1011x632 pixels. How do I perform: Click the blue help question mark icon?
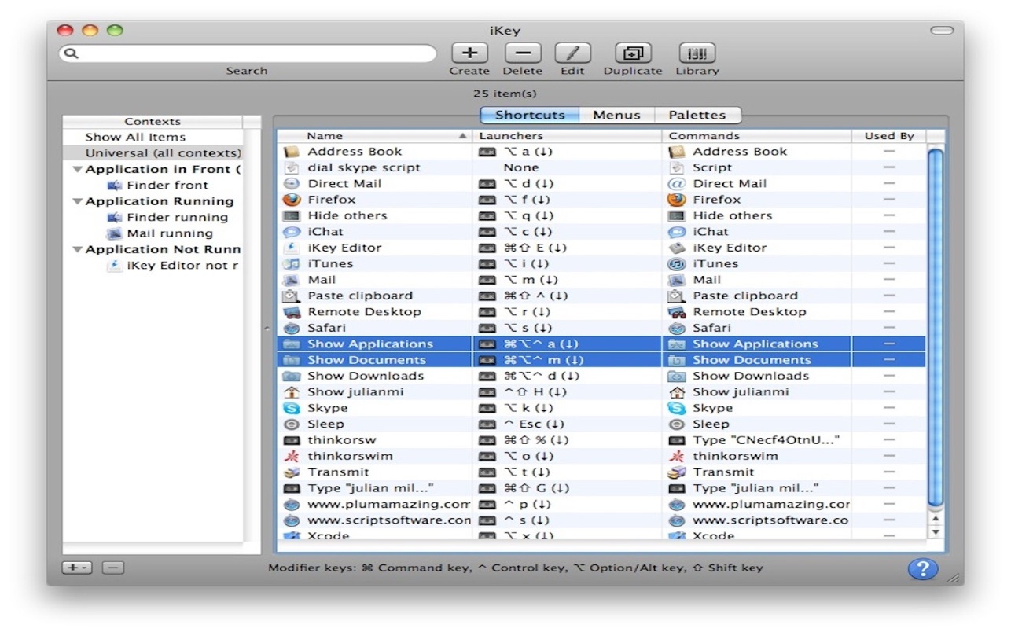pyautogui.click(x=922, y=568)
